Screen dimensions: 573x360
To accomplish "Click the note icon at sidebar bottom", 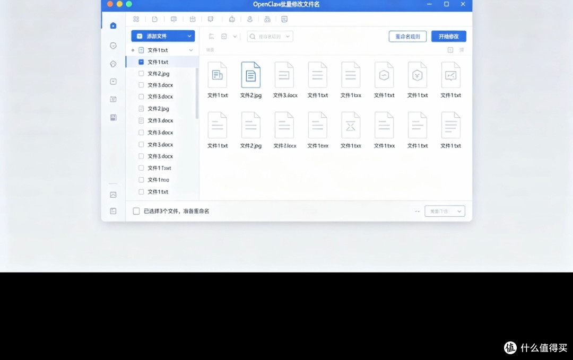I will [114, 211].
